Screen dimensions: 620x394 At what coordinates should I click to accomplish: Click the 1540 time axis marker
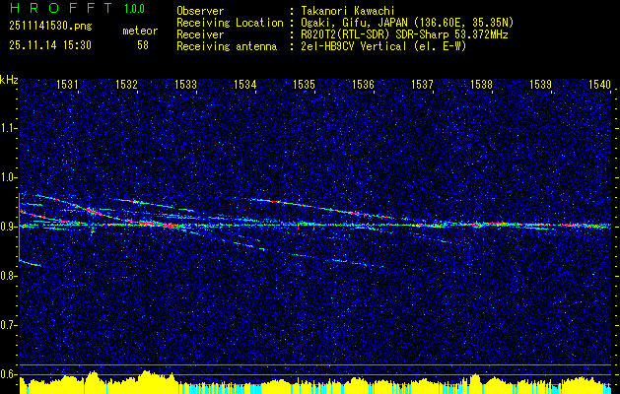tap(599, 84)
